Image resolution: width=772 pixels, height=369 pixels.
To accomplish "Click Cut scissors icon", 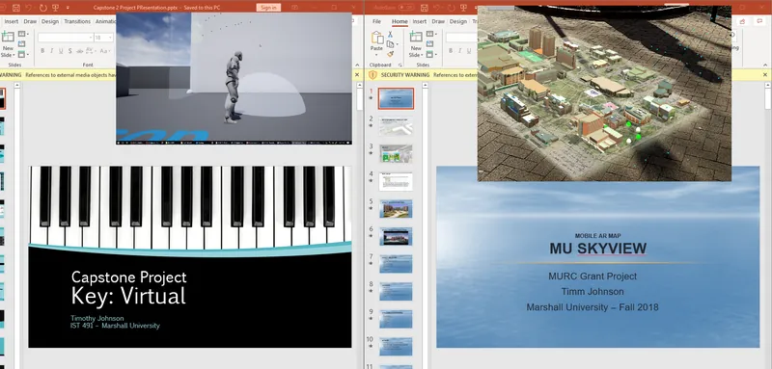I will 390,35.
